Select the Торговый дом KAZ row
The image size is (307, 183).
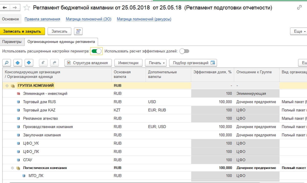[39, 110]
